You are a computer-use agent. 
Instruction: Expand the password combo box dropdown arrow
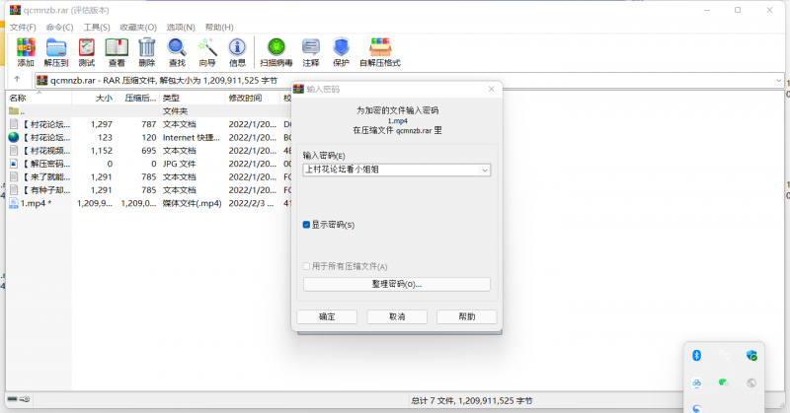(x=484, y=170)
